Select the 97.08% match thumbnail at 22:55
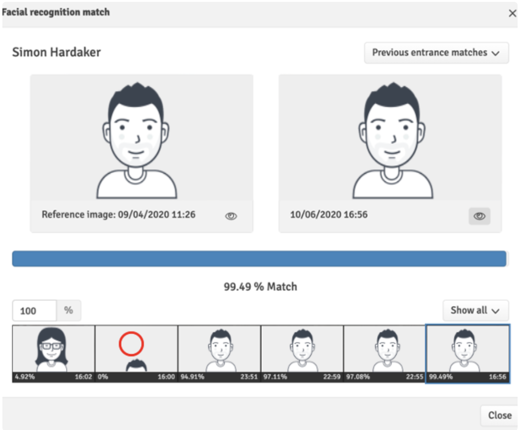 (385, 354)
